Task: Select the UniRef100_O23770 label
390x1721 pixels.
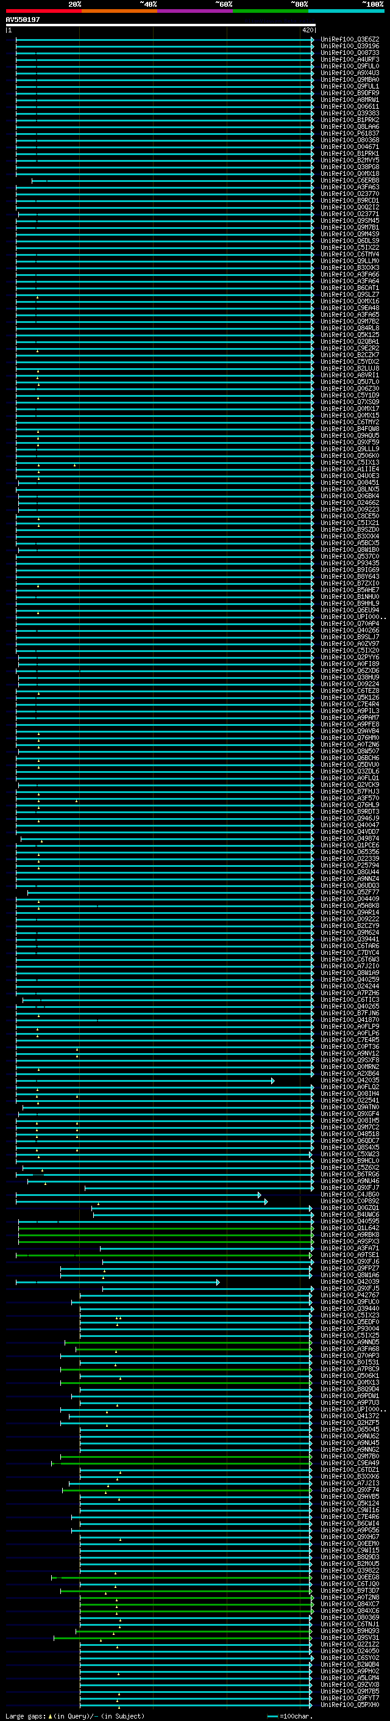Action: 349,194
